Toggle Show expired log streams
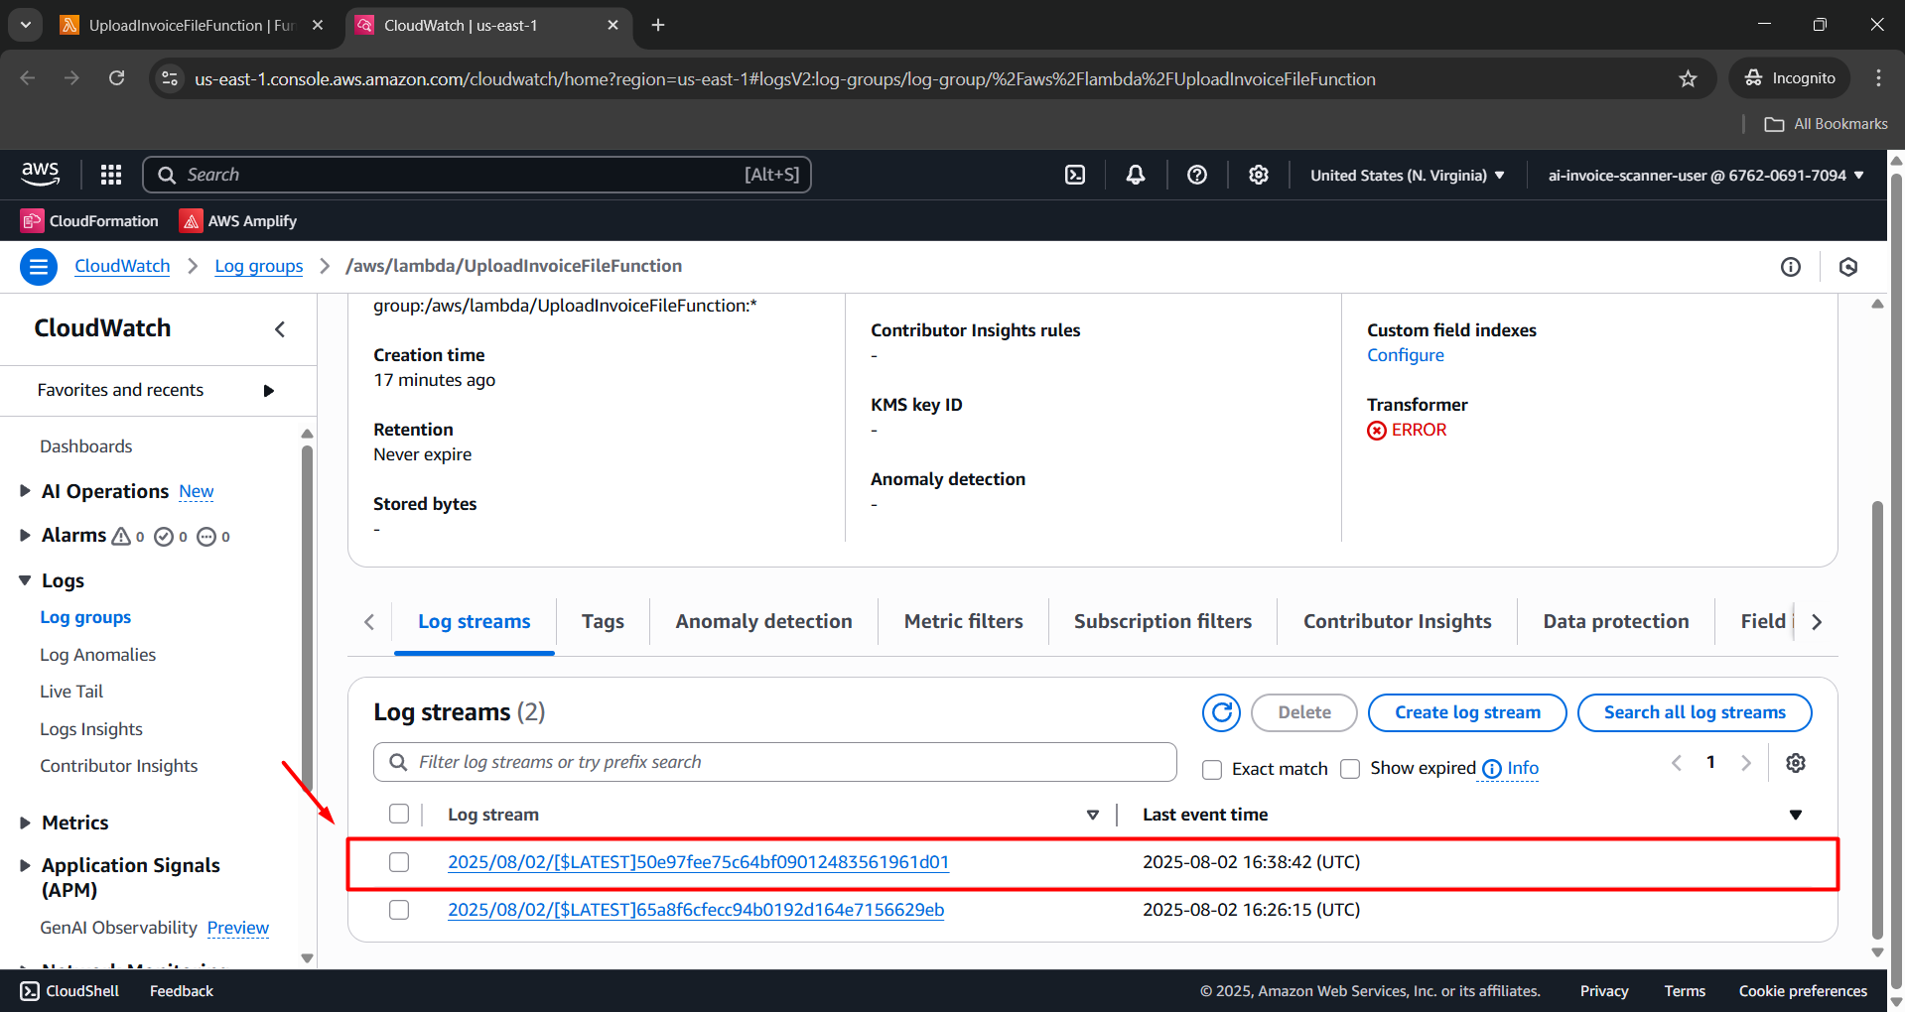The width and height of the screenshot is (1905, 1012). coord(1350,769)
